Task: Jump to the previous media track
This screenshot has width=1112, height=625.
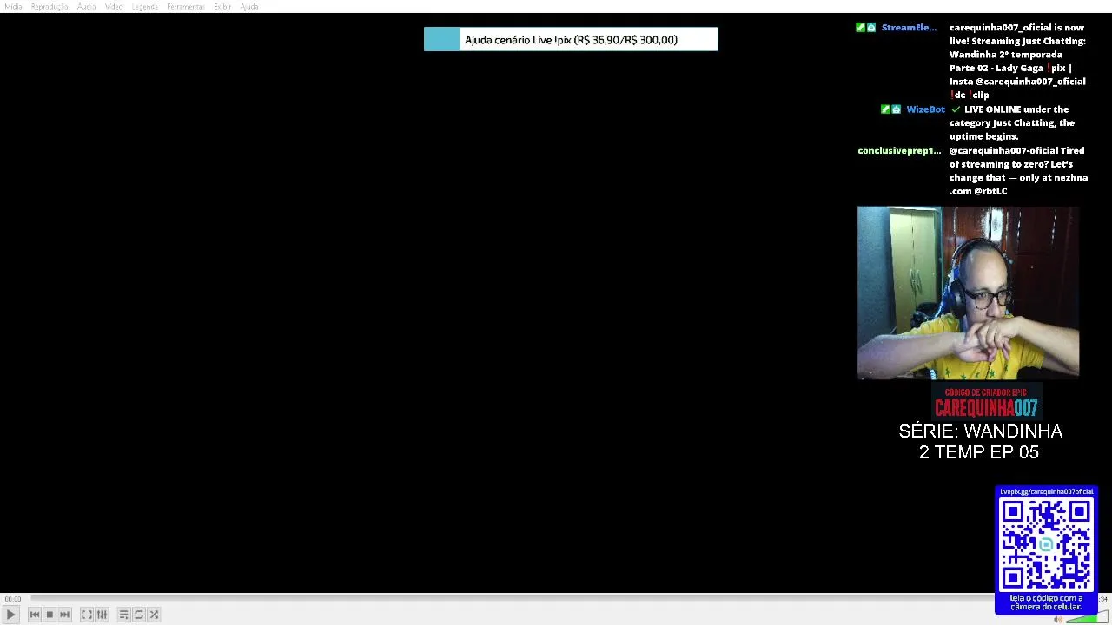Action: [35, 615]
